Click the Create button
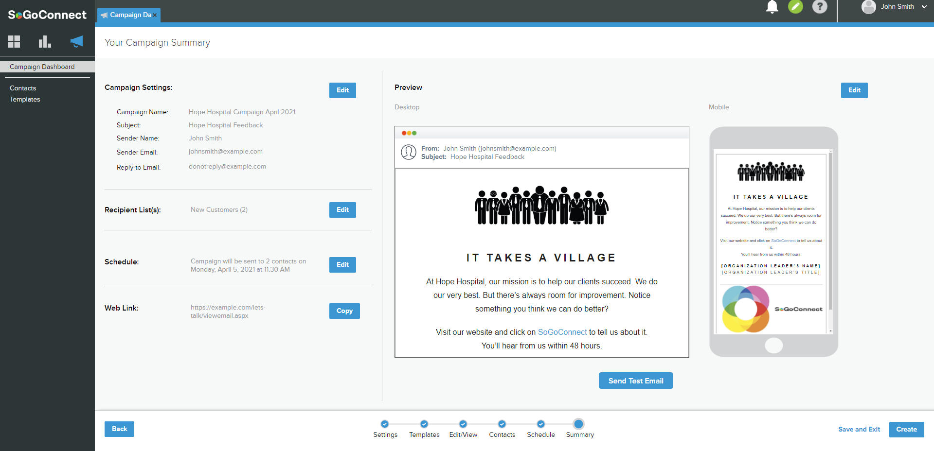The height and width of the screenshot is (451, 934). coord(906,429)
